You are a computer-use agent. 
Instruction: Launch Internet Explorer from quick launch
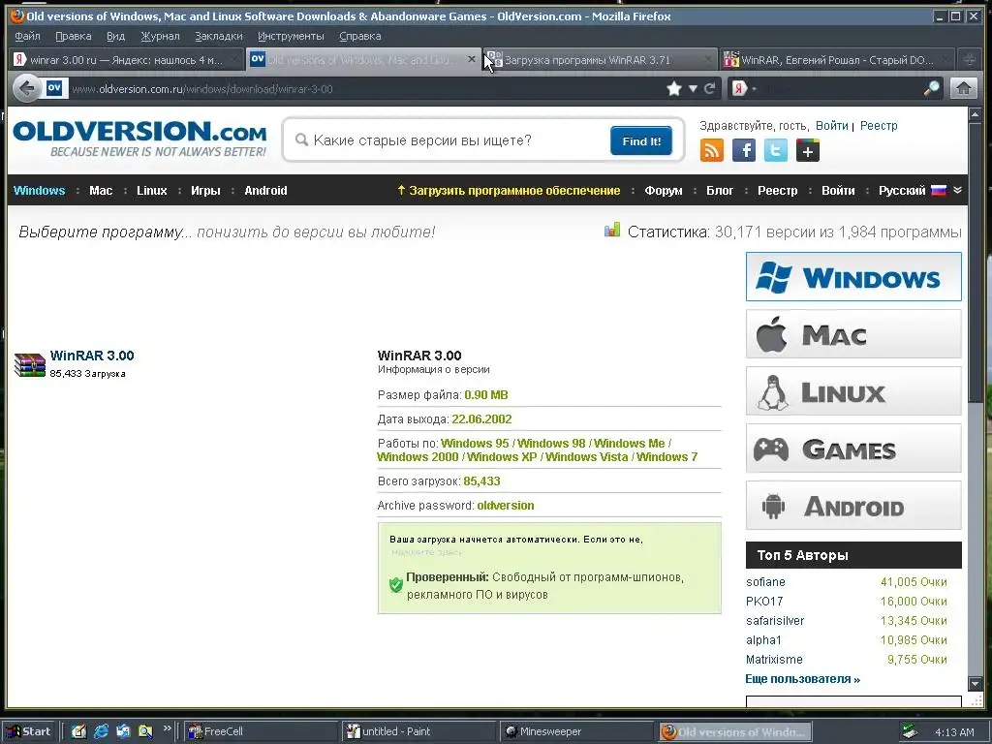pyautogui.click(x=101, y=731)
